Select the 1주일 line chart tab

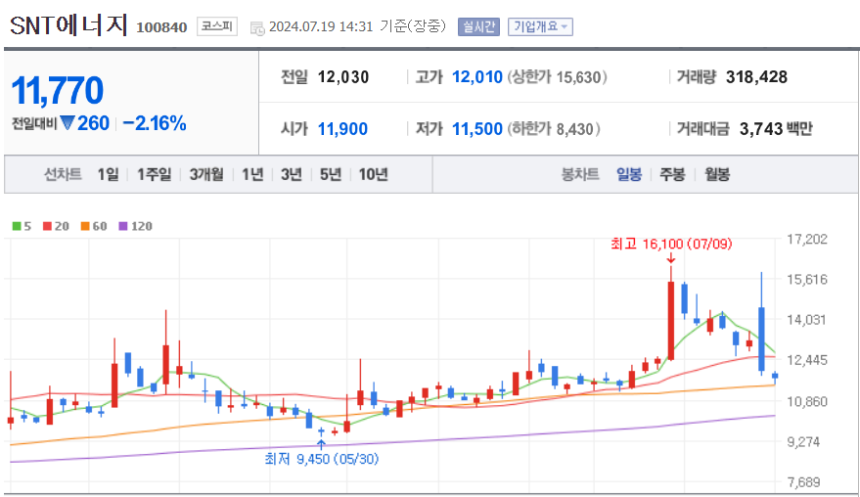(x=155, y=174)
